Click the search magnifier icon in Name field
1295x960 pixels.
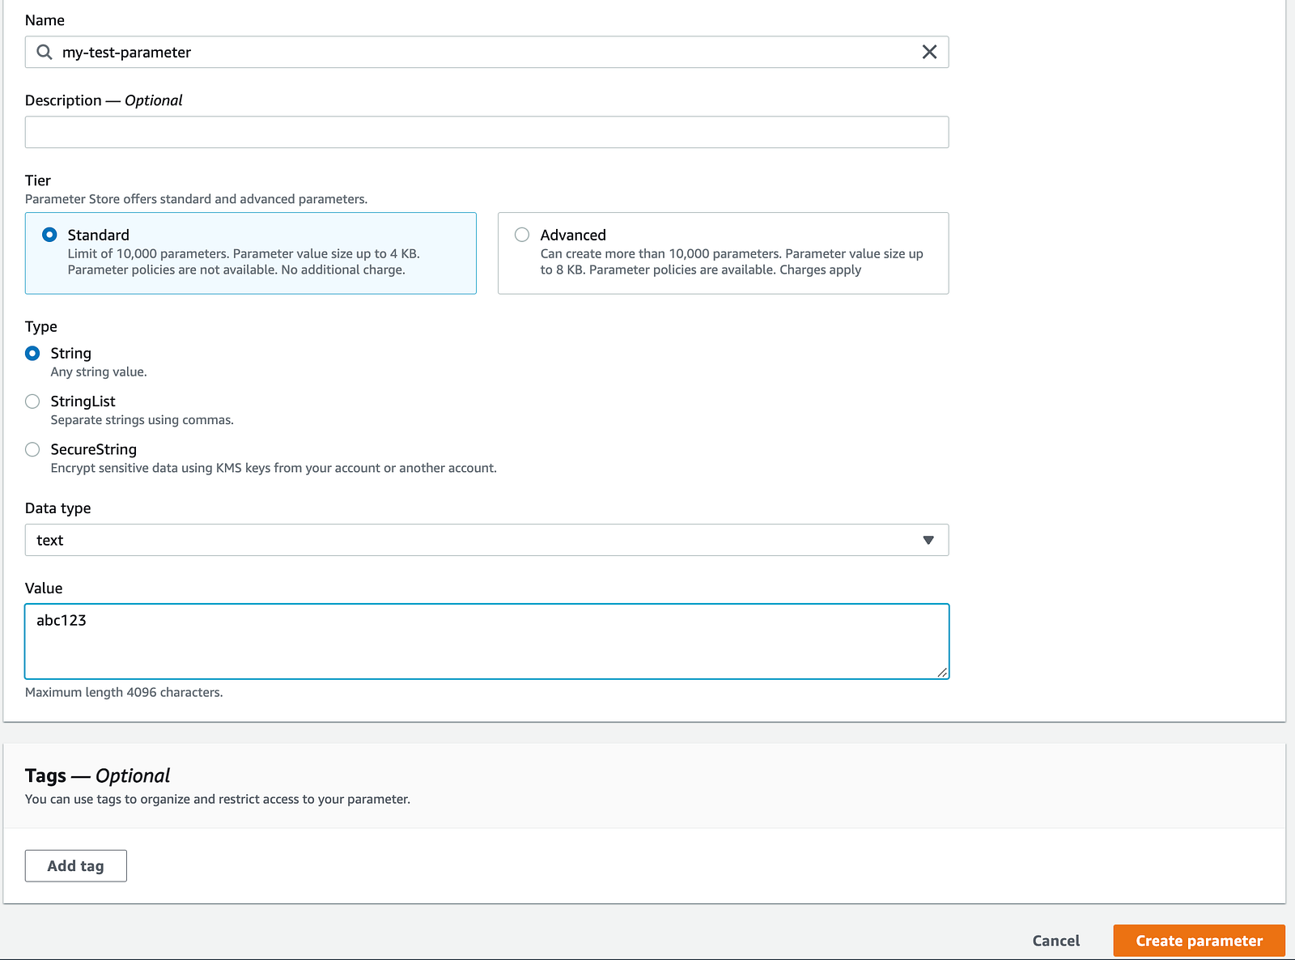coord(45,52)
